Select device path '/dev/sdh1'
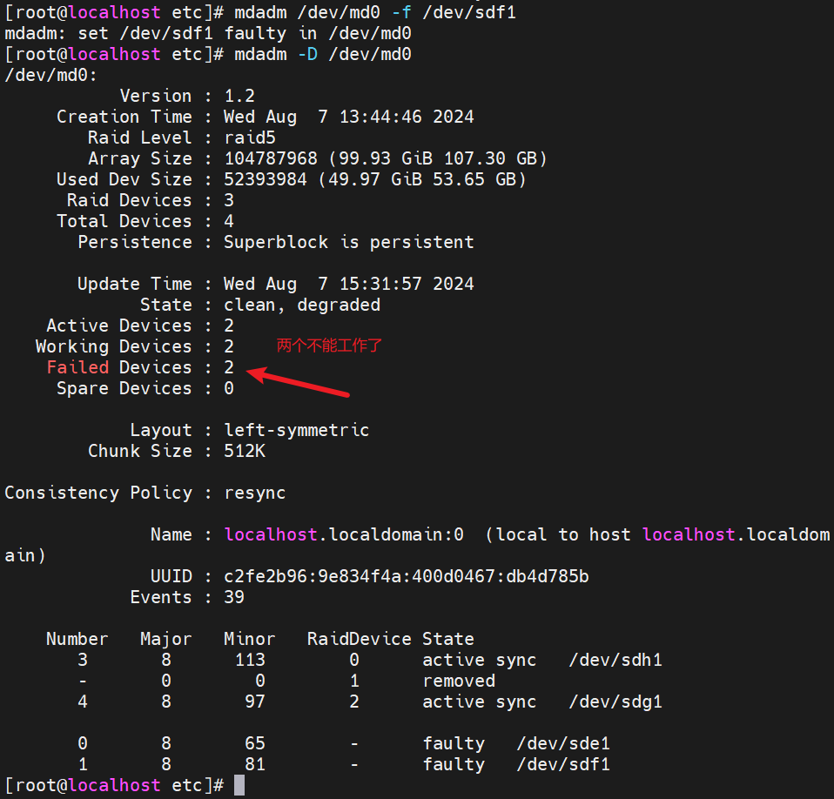The image size is (834, 799). (615, 660)
